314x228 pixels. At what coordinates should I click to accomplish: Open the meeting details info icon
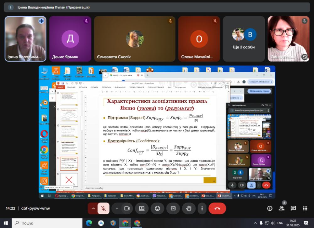[x=269, y=208]
